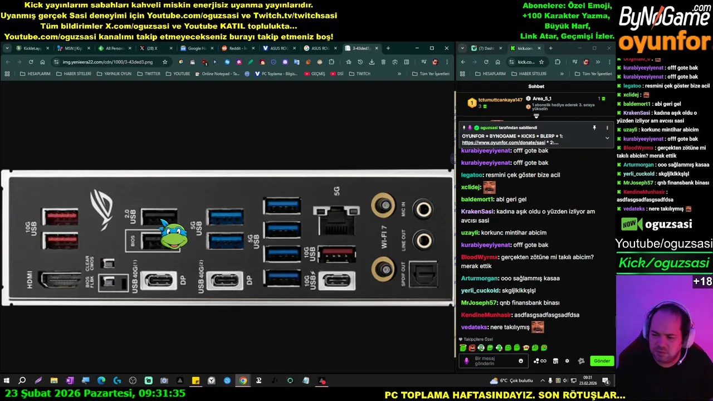Open taskbar search magnifier
713x401 pixels.
22,381
